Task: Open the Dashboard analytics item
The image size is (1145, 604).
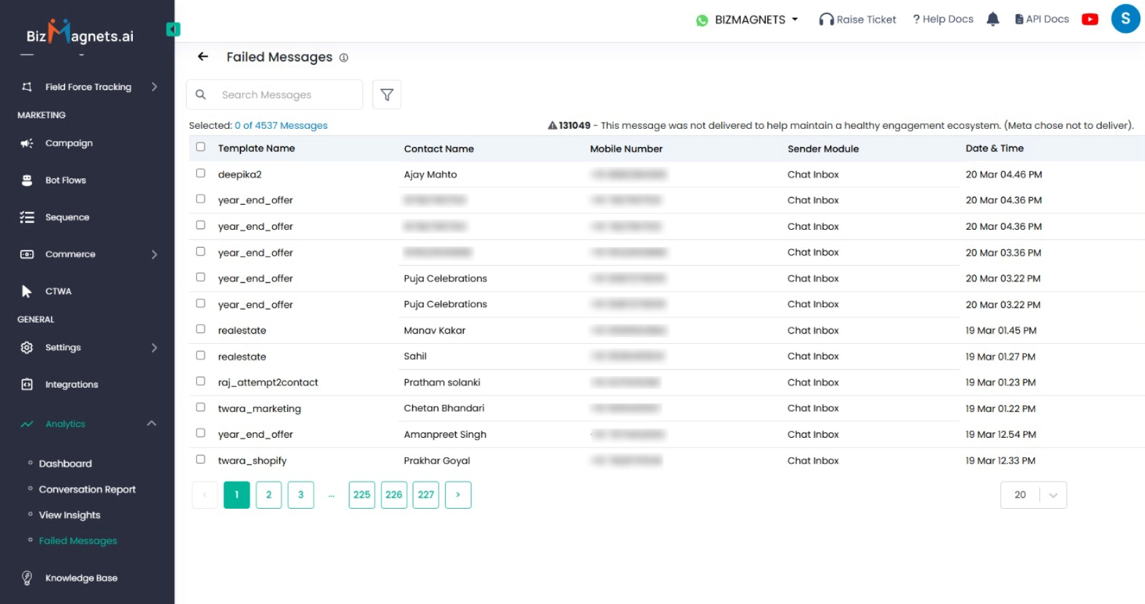Action: tap(65, 464)
